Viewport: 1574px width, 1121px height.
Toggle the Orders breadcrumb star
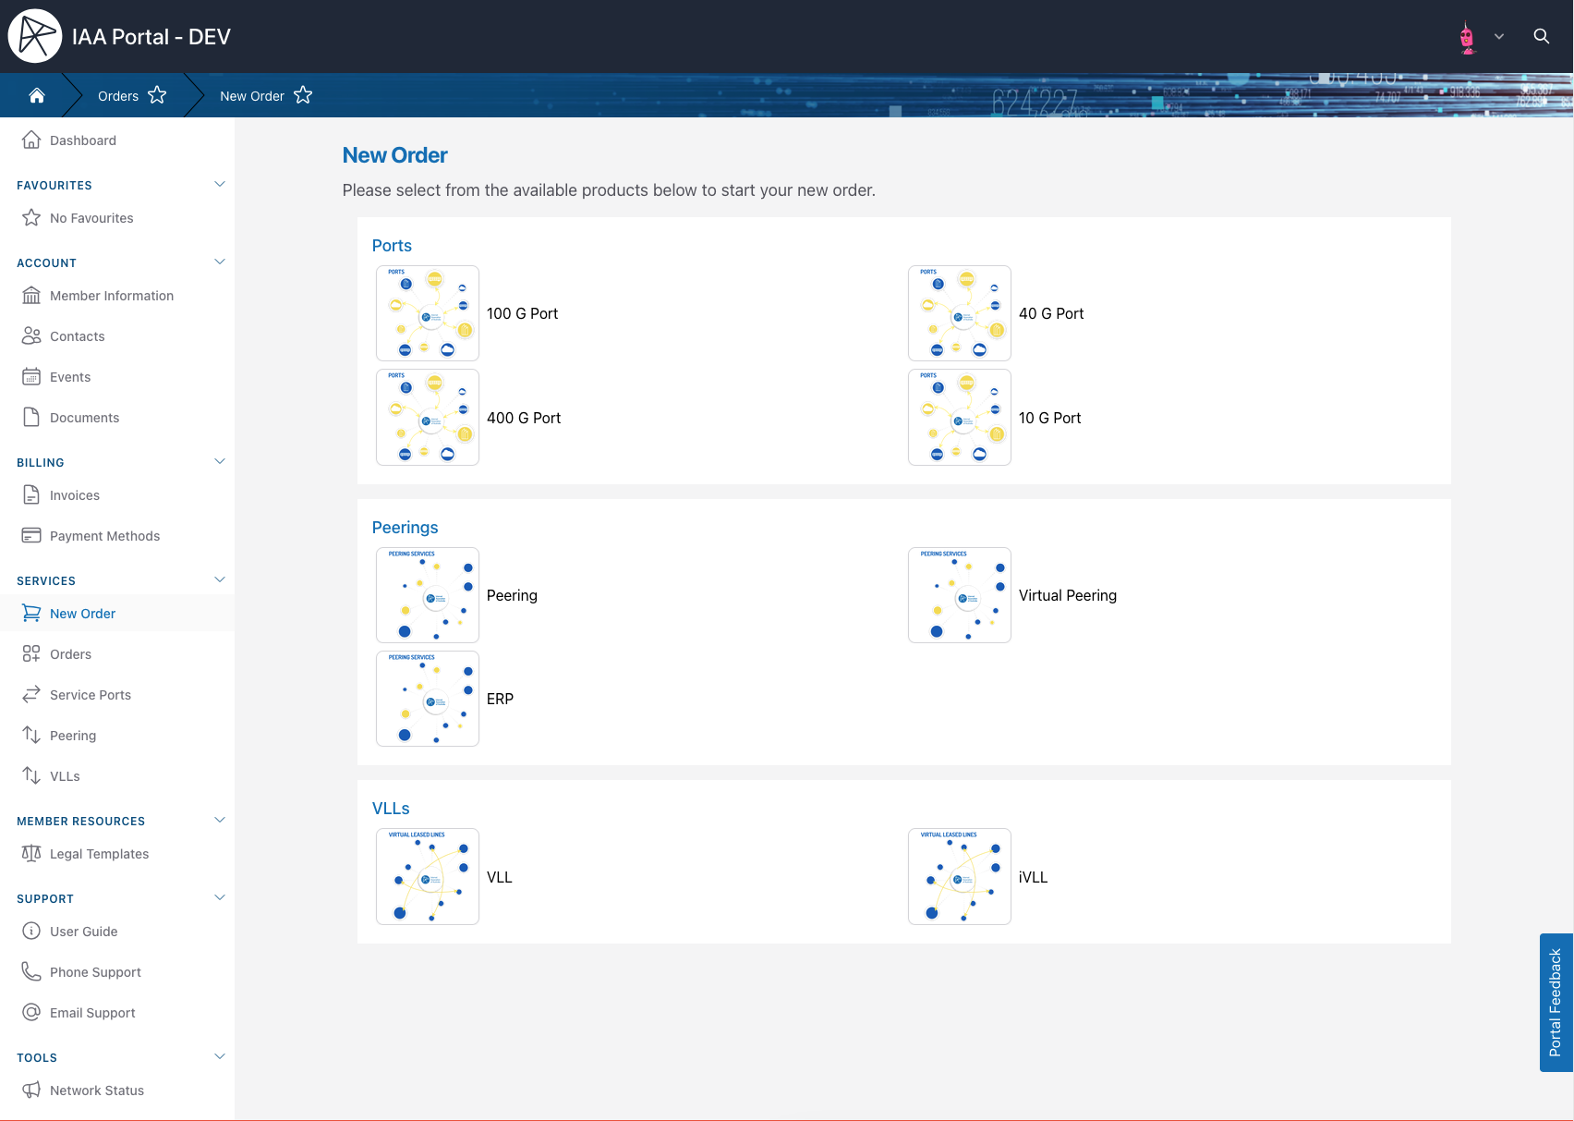pyautogui.click(x=157, y=95)
